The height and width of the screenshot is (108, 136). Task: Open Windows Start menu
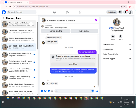[2, 102]
